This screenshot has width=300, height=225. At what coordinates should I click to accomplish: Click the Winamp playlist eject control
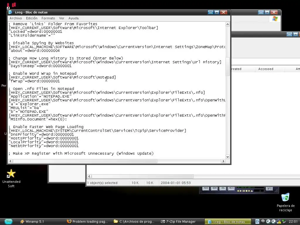pyautogui.click(x=252, y=191)
